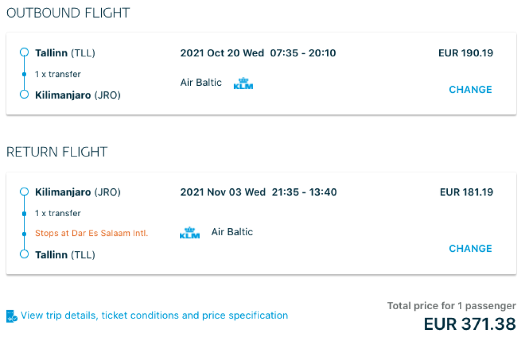This screenshot has height=337, width=529.
Task: Select return price EUR 181.19
Action: click(x=466, y=192)
